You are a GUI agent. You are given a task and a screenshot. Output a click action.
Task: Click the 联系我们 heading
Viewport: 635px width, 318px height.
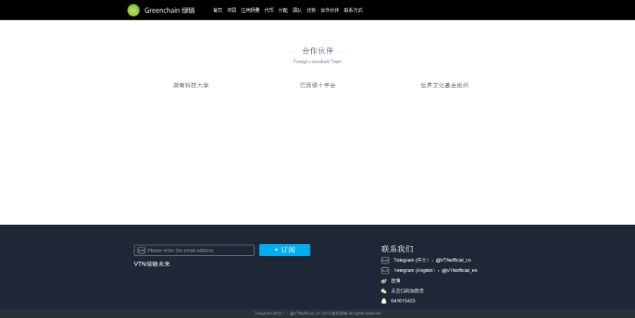tap(397, 249)
